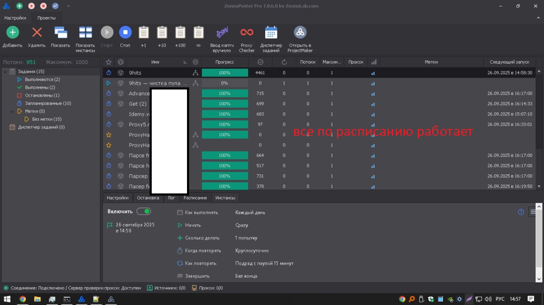This screenshot has width=544, height=305.
Task: Sort by the star column header
Action: click(x=109, y=62)
